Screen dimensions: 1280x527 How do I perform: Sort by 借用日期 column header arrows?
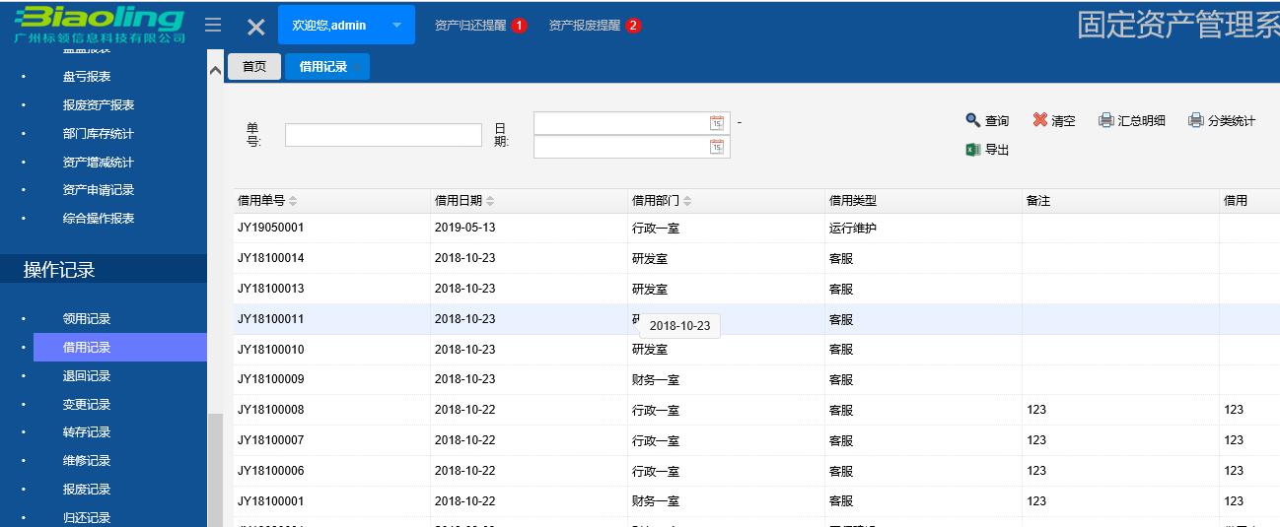pyautogui.click(x=490, y=201)
